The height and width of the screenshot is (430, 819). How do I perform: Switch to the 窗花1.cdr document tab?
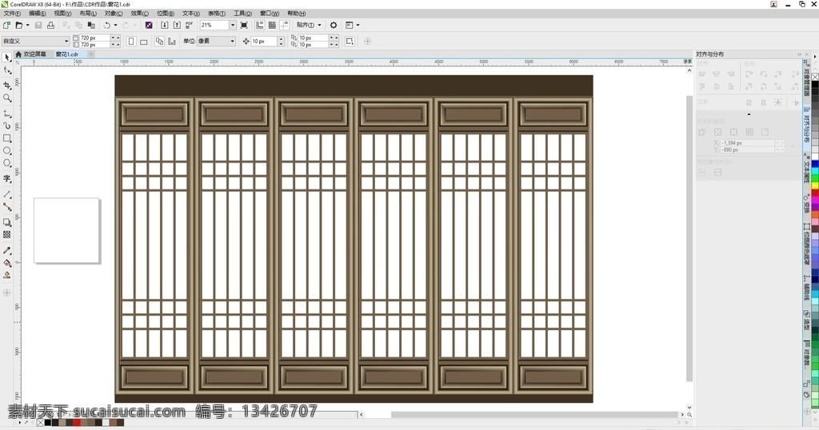(x=67, y=54)
